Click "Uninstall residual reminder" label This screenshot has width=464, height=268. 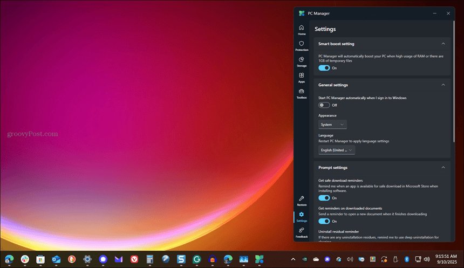point(338,232)
